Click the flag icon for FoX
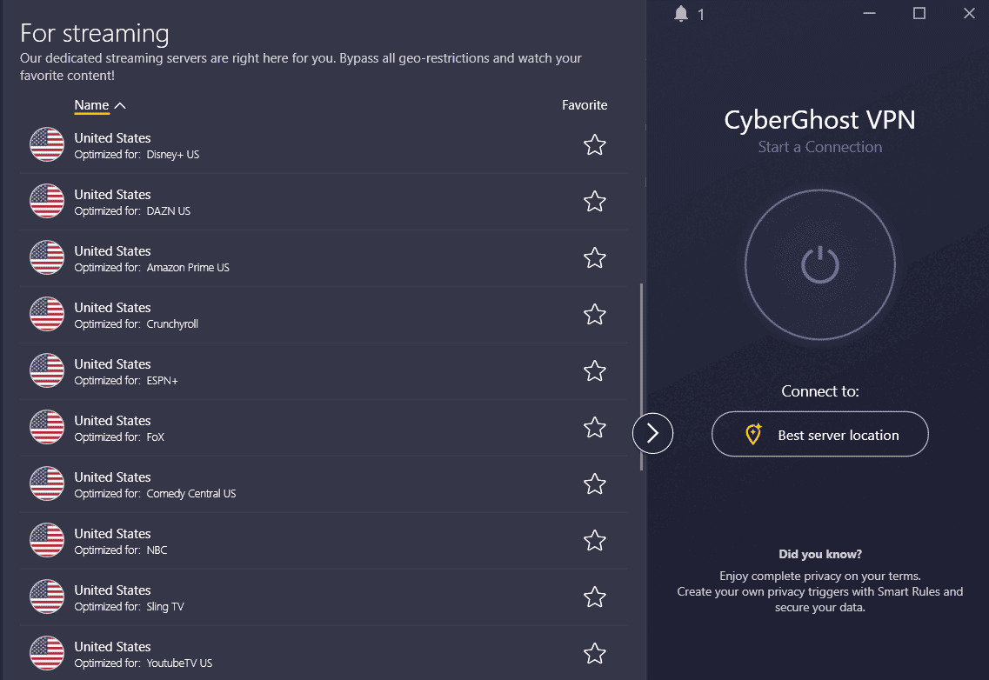 point(47,427)
